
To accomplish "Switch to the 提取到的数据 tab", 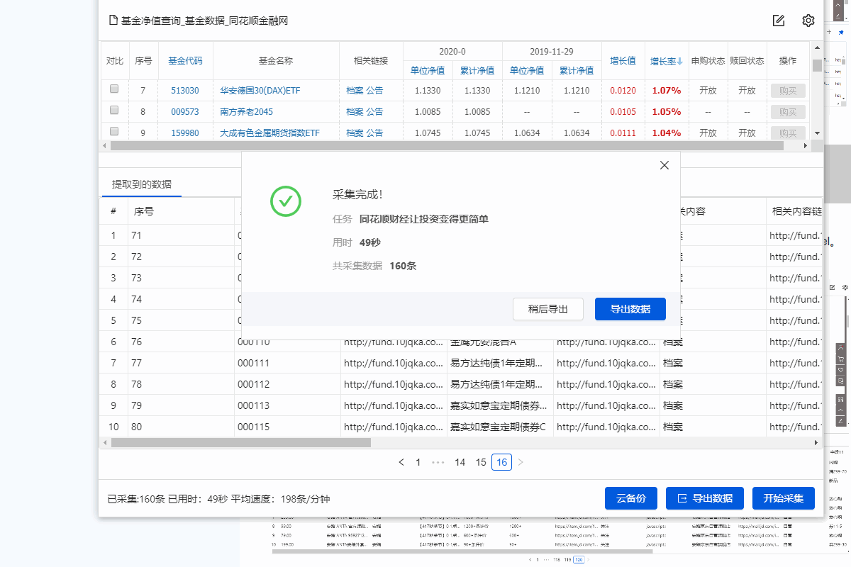I will click(142, 184).
